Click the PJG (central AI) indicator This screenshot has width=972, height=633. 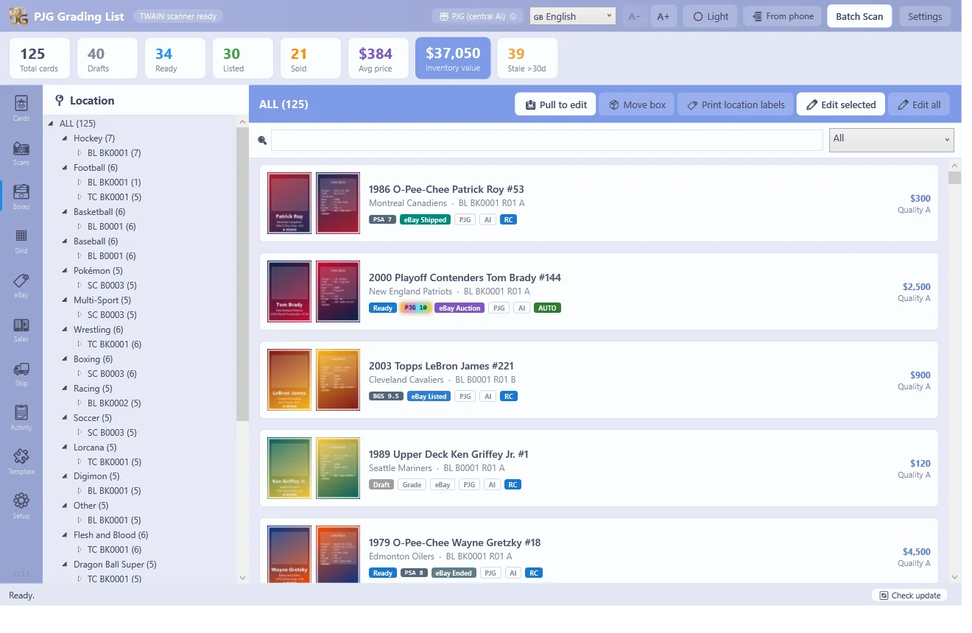(x=478, y=16)
